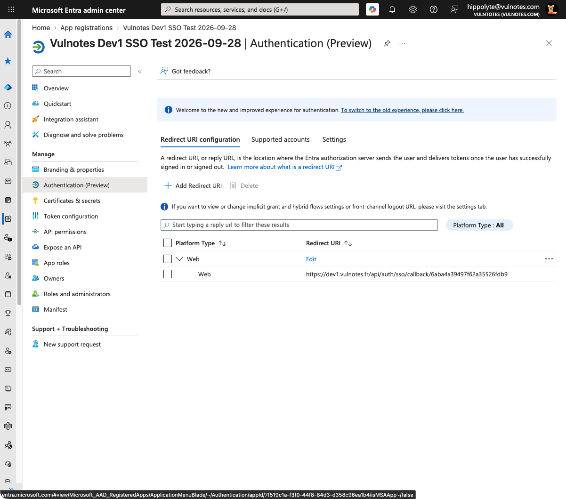This screenshot has width=566, height=499.
Task: Collapse the resource menu with double chevron
Action: pos(140,72)
